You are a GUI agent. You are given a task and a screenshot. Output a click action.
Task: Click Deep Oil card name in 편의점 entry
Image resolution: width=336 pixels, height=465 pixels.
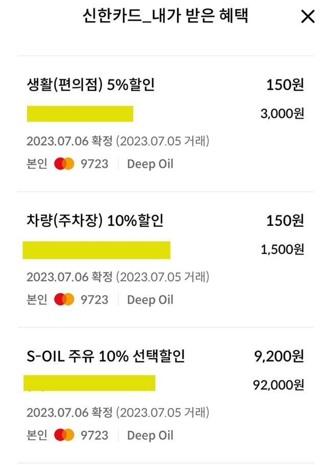(150, 164)
